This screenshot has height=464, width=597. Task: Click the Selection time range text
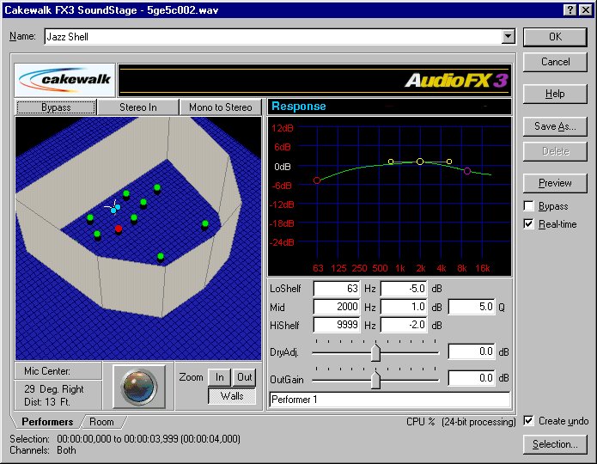[149, 439]
